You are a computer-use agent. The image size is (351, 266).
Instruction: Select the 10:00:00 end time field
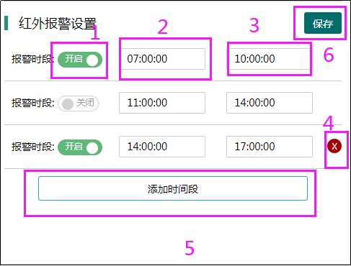tap(270, 59)
